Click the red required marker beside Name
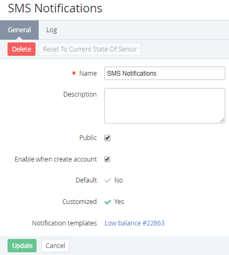The image size is (229, 255). pos(74,73)
